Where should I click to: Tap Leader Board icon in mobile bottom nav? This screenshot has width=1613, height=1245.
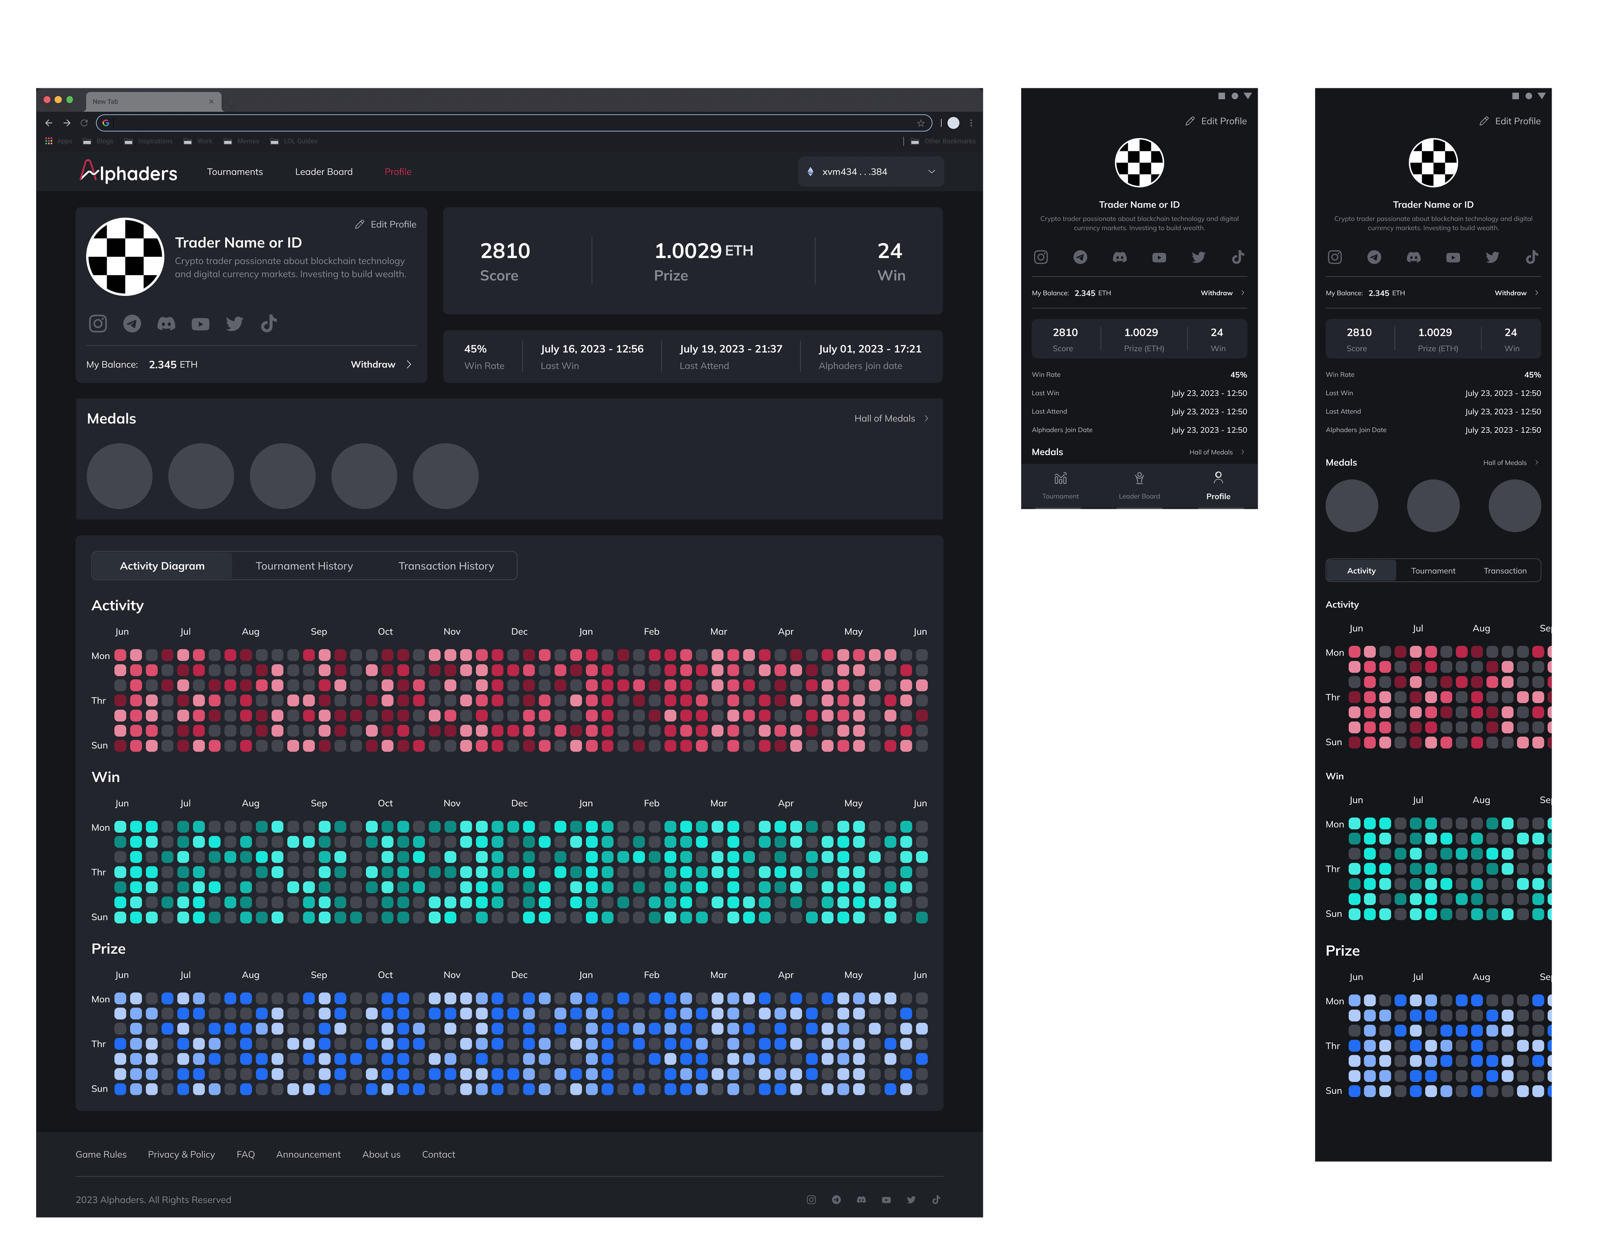coord(1139,478)
